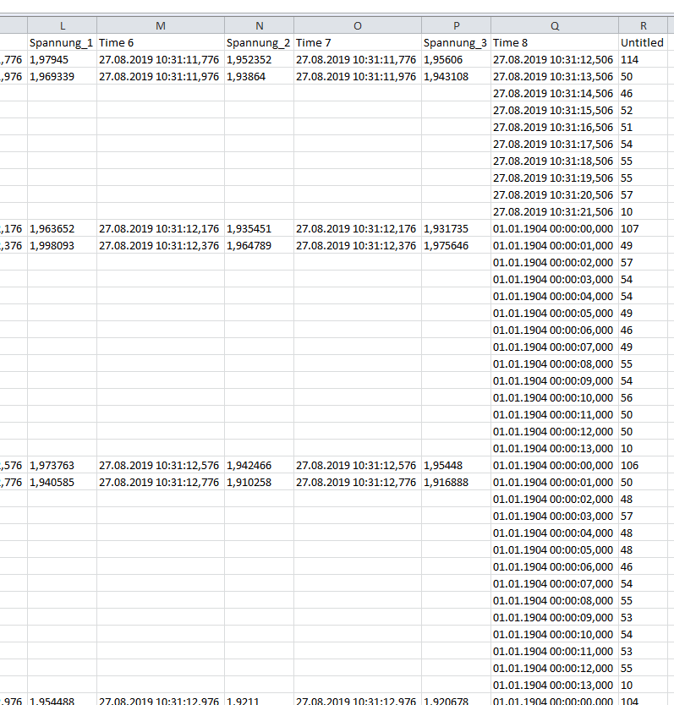
Task: Select cell with value 1,954488
Action: tap(62, 701)
